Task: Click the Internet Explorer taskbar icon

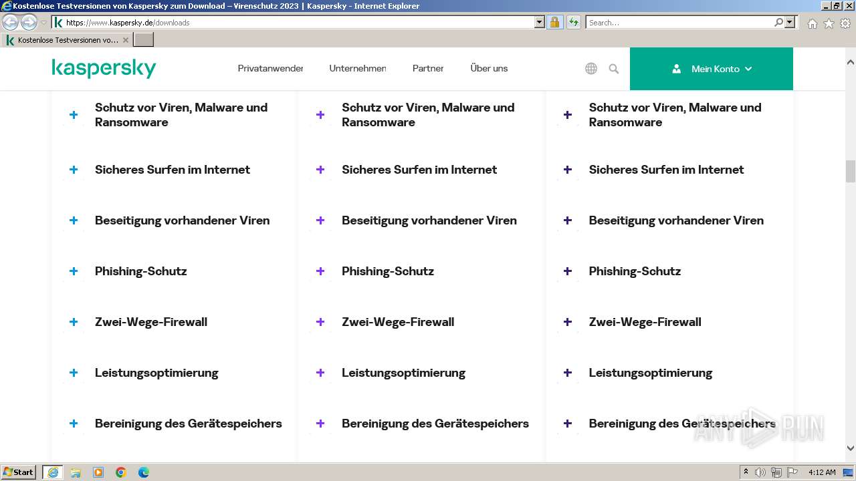Action: tap(53, 472)
